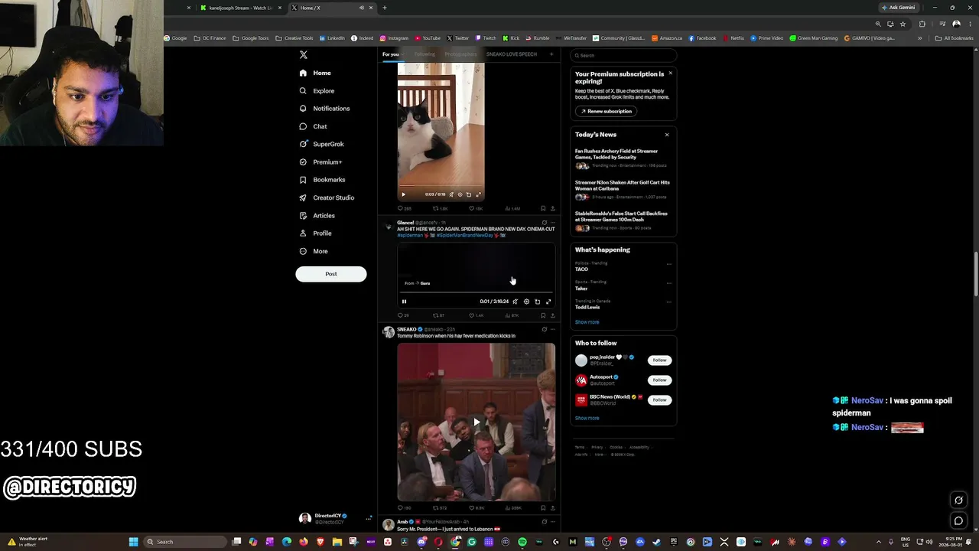Image resolution: width=979 pixels, height=551 pixels.
Task: Show more under Who to follow
Action: (x=587, y=419)
